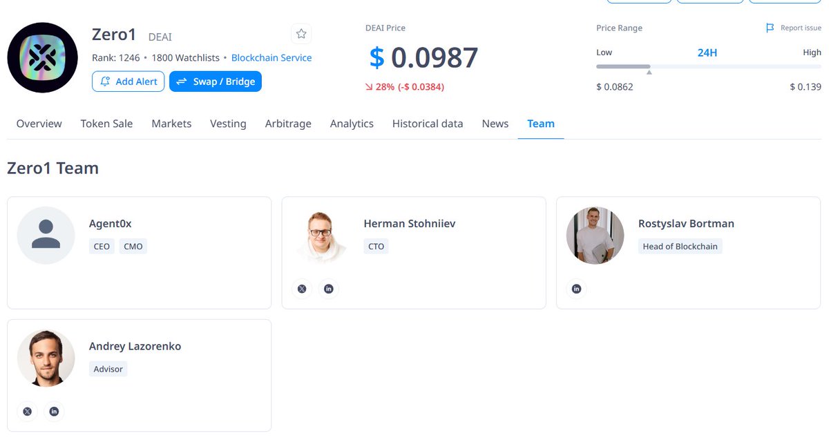Click the Rank: 1246 text
829x440 pixels.
point(115,58)
